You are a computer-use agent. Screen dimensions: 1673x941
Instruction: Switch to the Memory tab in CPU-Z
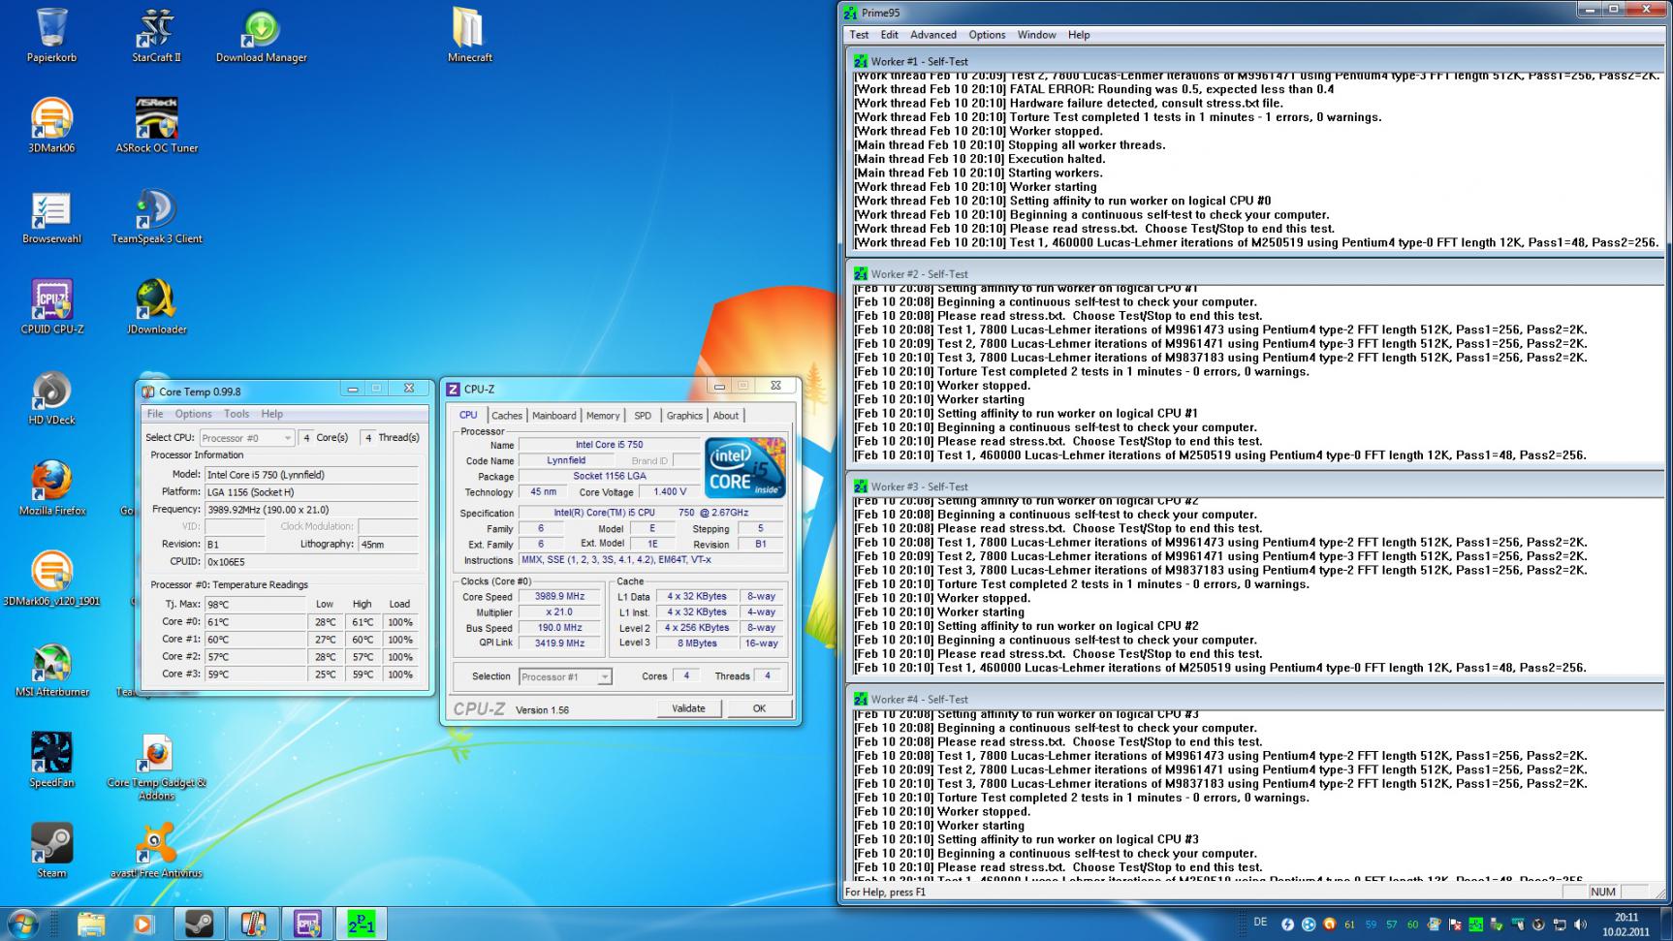click(x=602, y=416)
